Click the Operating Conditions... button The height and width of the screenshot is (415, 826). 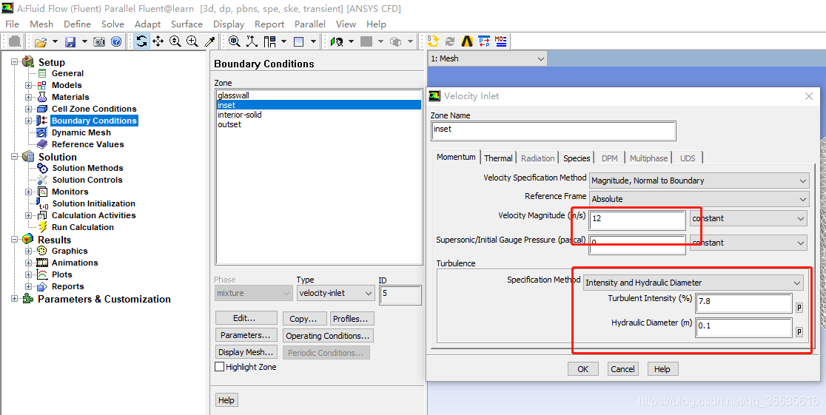(x=328, y=335)
